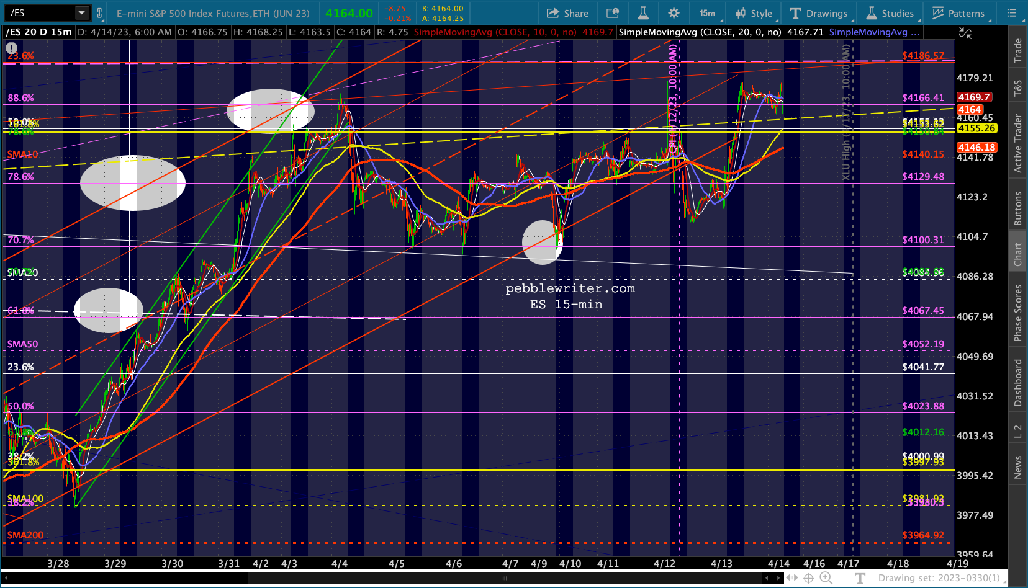Select the Chart sidebar tab
1028x588 pixels.
(x=1018, y=254)
